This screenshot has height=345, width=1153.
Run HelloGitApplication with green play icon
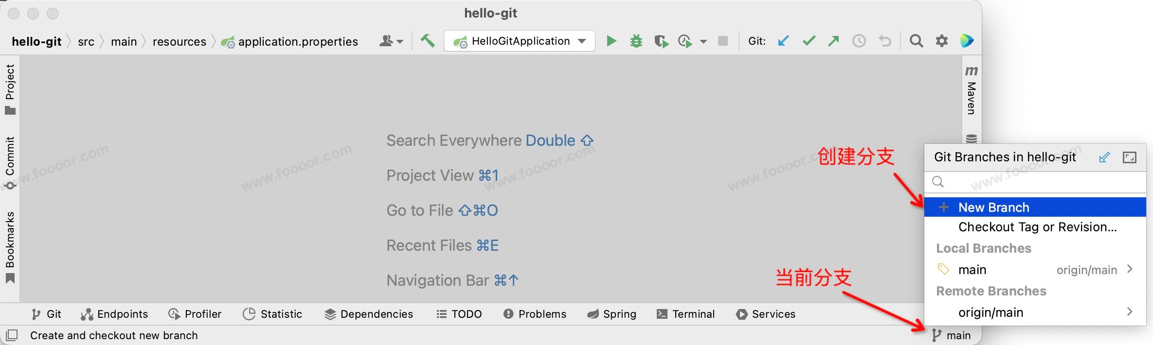[x=611, y=41]
